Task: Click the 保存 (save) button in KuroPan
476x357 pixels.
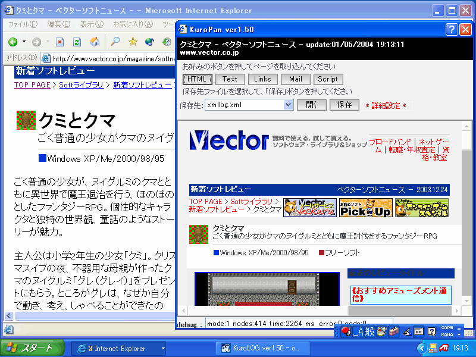Action: coord(345,105)
